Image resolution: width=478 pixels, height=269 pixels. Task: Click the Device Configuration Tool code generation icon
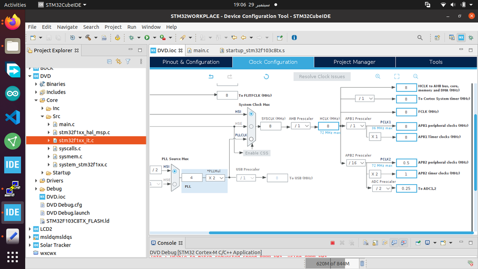(117, 37)
